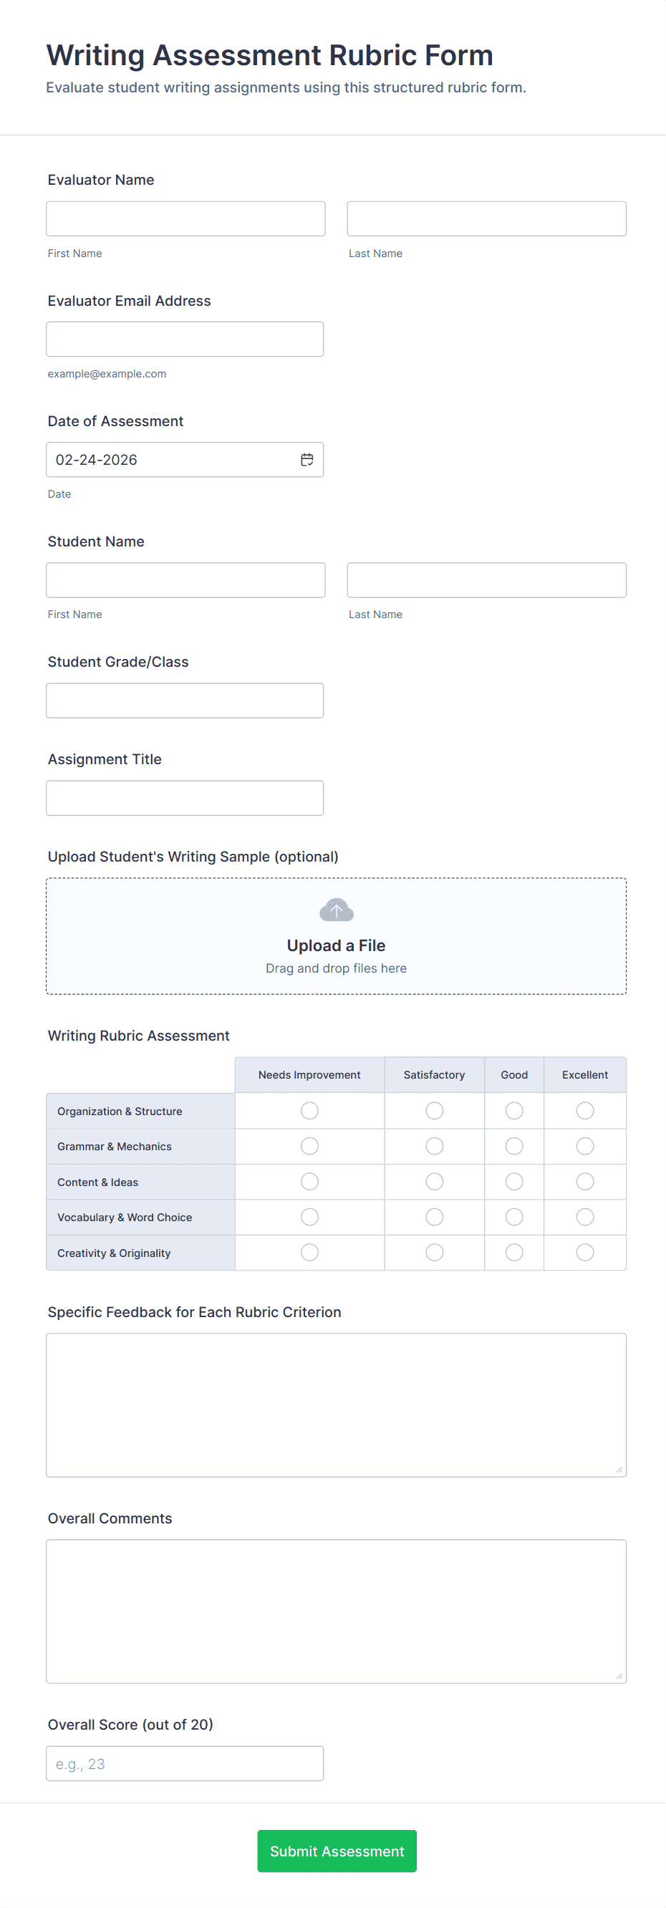Focus the Evaluator Last Name field

tap(487, 218)
